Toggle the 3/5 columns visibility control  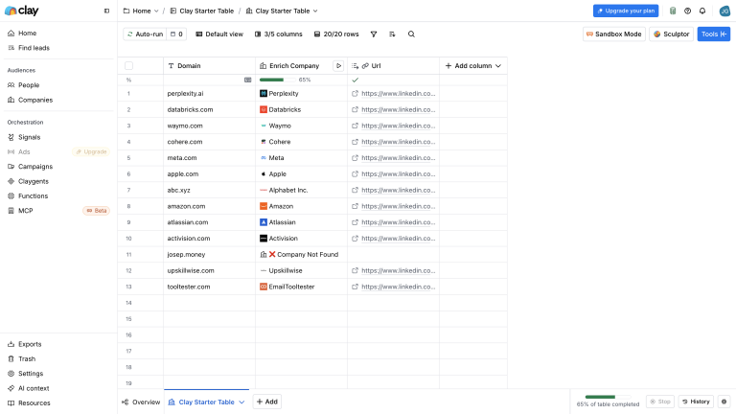click(x=278, y=34)
